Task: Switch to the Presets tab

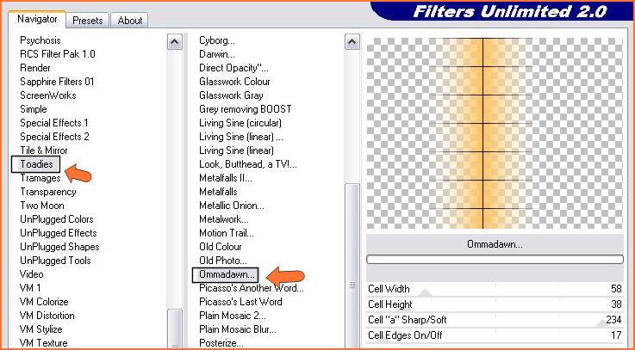Action: click(87, 20)
